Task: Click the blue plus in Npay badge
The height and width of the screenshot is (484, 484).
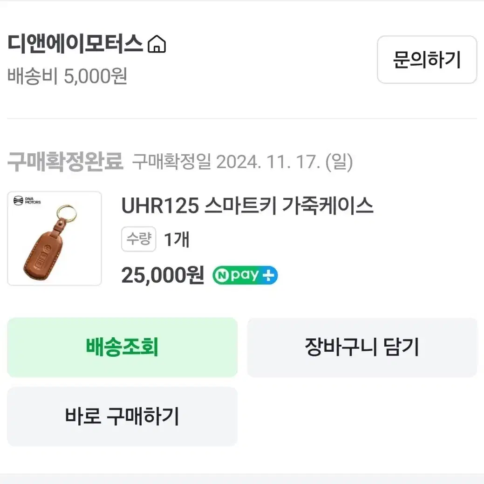Action: click(x=269, y=276)
